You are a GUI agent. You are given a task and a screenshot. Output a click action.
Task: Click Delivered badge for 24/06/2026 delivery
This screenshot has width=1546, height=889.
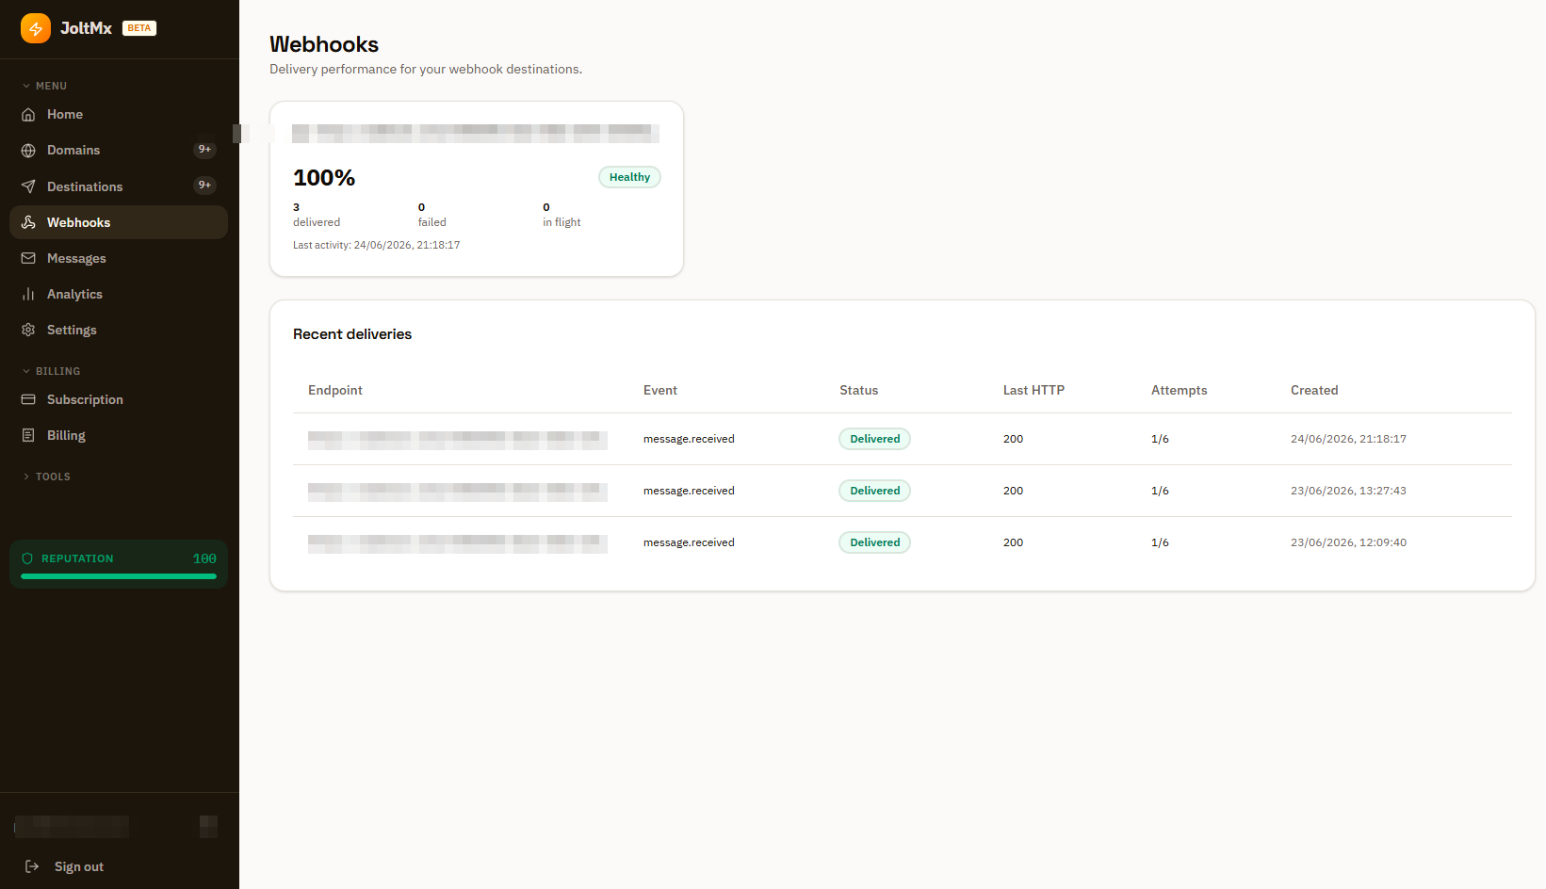(x=874, y=439)
